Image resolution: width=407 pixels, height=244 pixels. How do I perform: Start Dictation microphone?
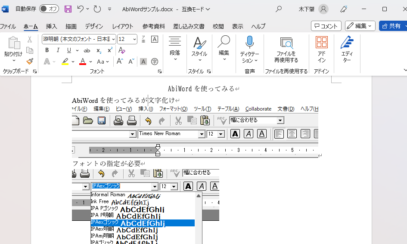249,42
